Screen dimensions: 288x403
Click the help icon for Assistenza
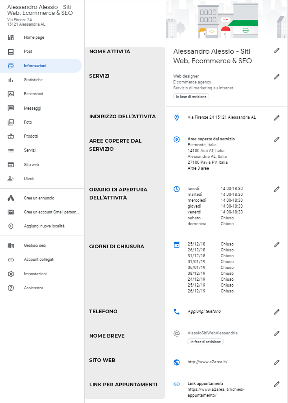(11, 288)
